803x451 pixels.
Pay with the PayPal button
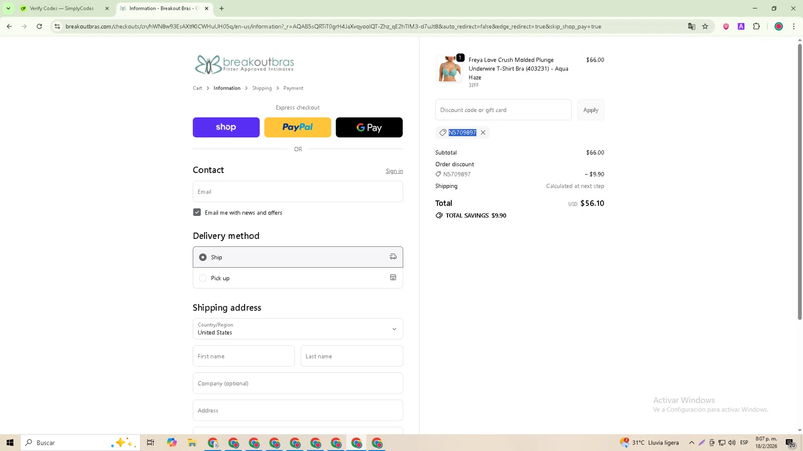(298, 127)
